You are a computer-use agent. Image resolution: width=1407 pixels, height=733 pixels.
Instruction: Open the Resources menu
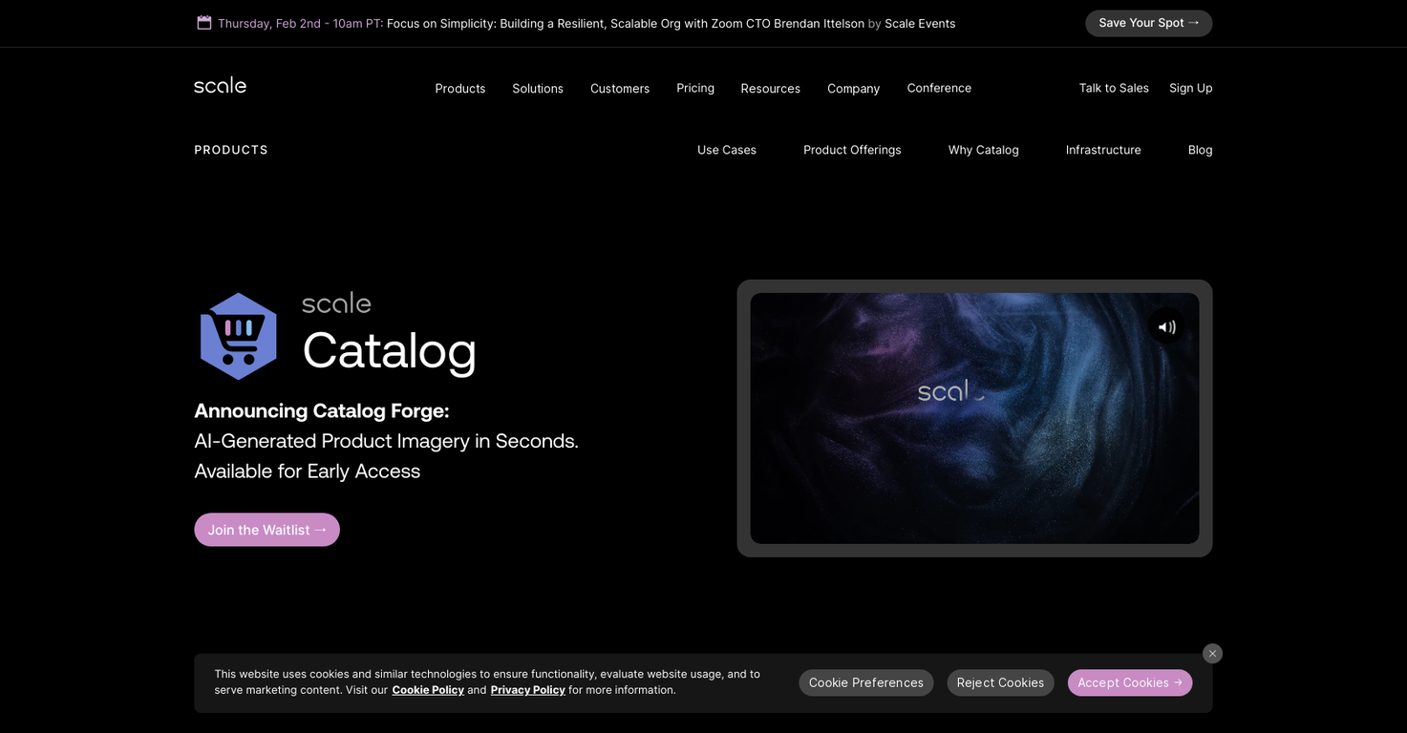tap(770, 88)
